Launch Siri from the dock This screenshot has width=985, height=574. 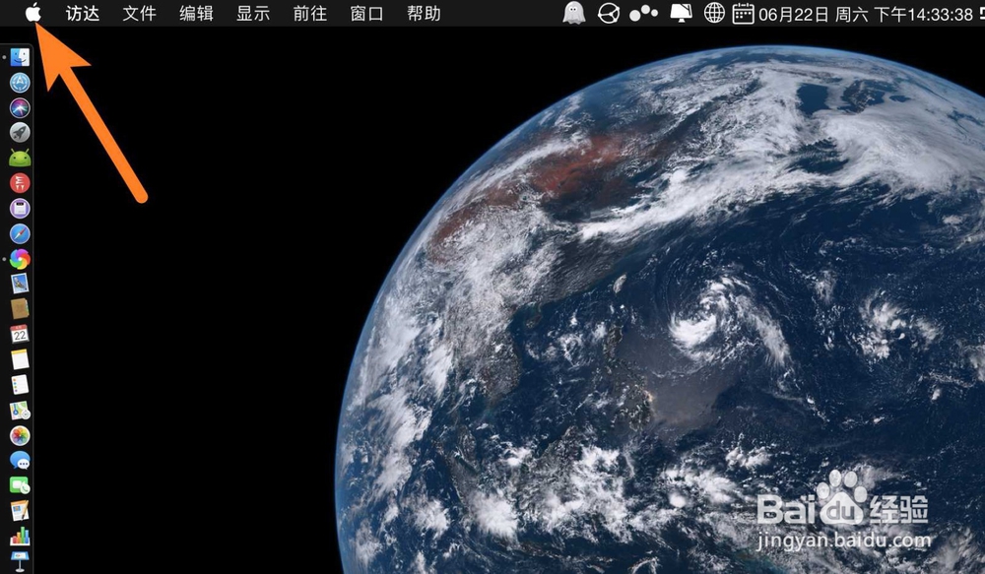(20, 107)
